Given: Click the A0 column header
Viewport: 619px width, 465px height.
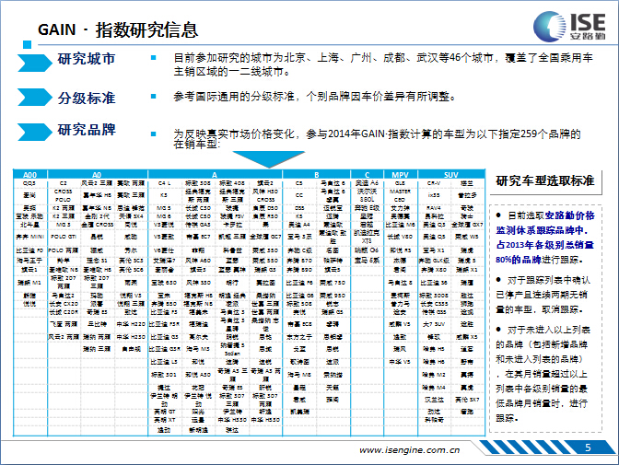Looking at the screenshot, I should click(x=97, y=175).
